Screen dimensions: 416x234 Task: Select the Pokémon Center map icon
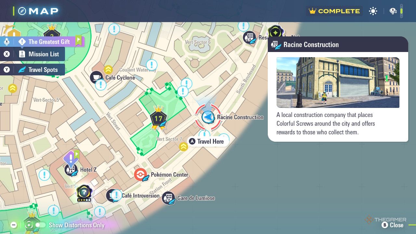(140, 175)
